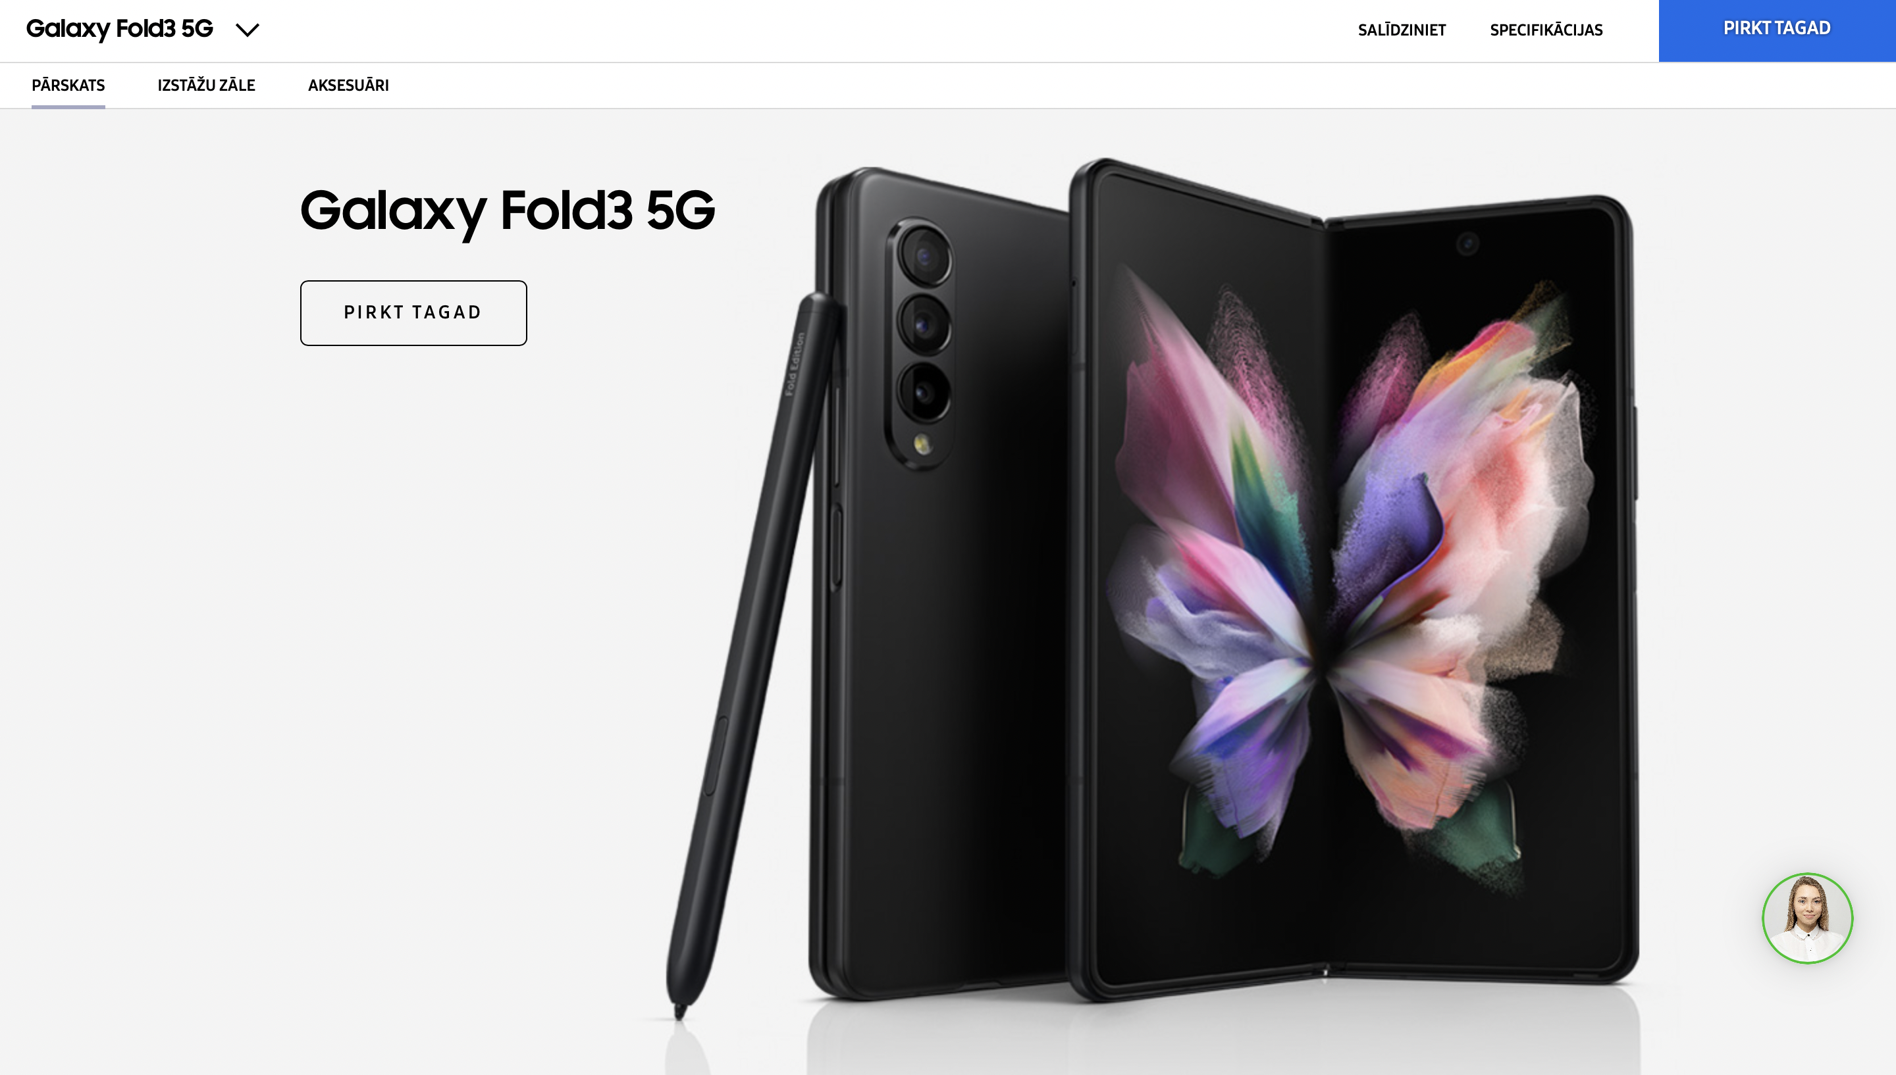Click the Galaxy Fold3 5G title in top bar

pyautogui.click(x=120, y=29)
